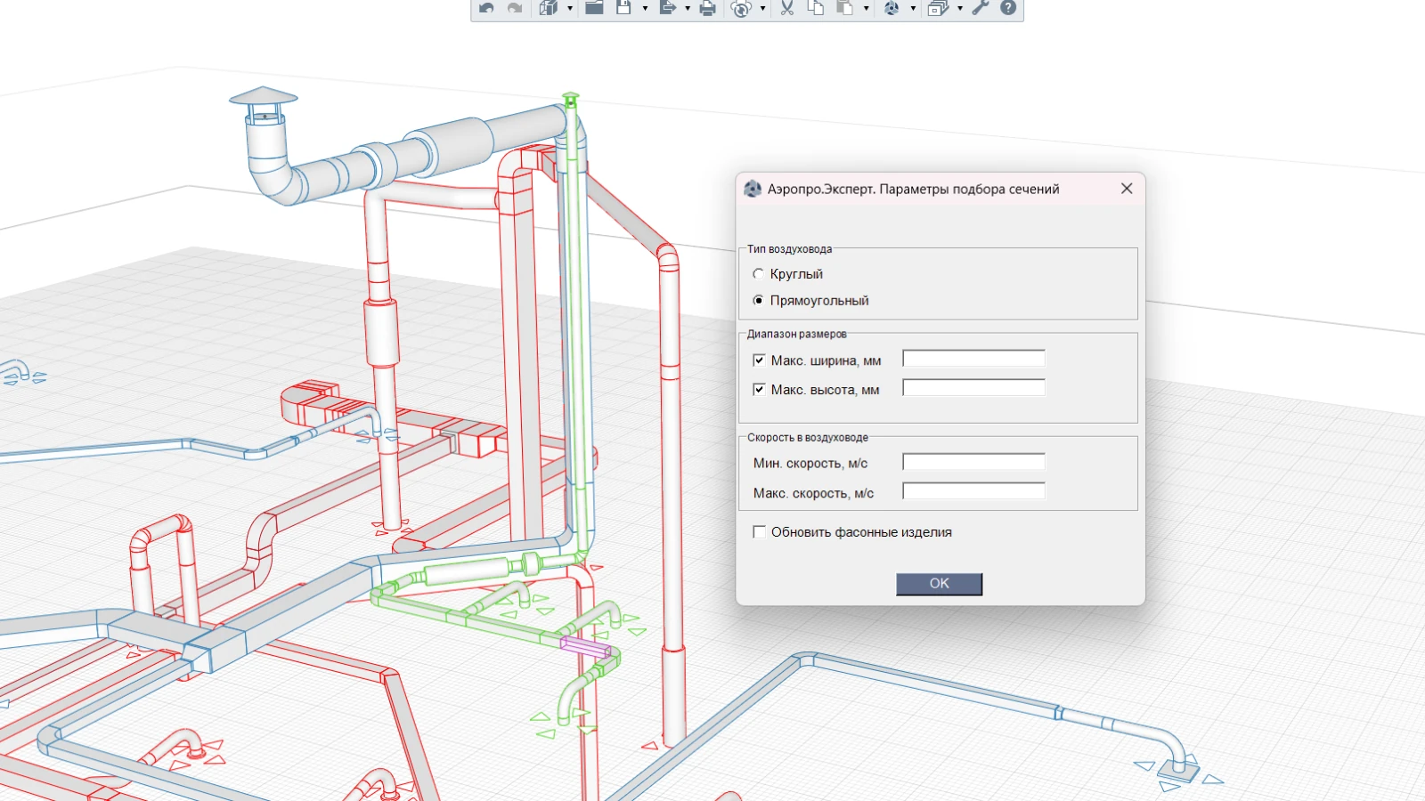Viewport: 1425px width, 801px height.
Task: Expand the paste options dropdown arrow
Action: (866, 9)
